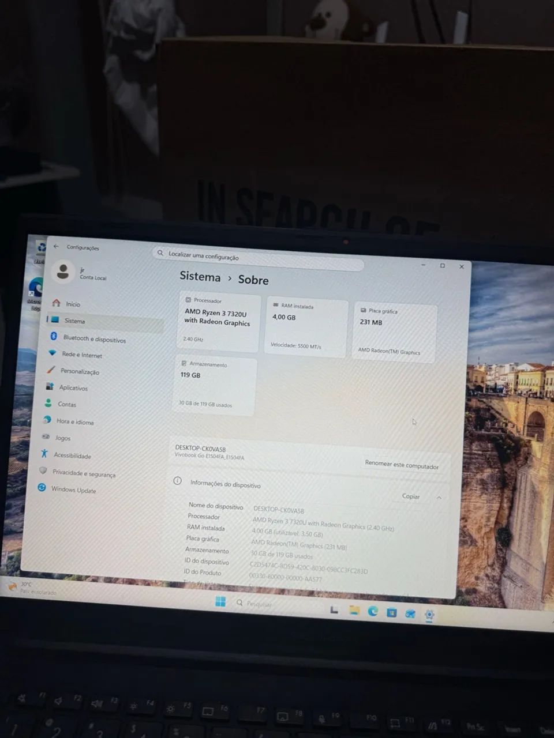
Task: Open the Início home icon
Action: [56, 303]
